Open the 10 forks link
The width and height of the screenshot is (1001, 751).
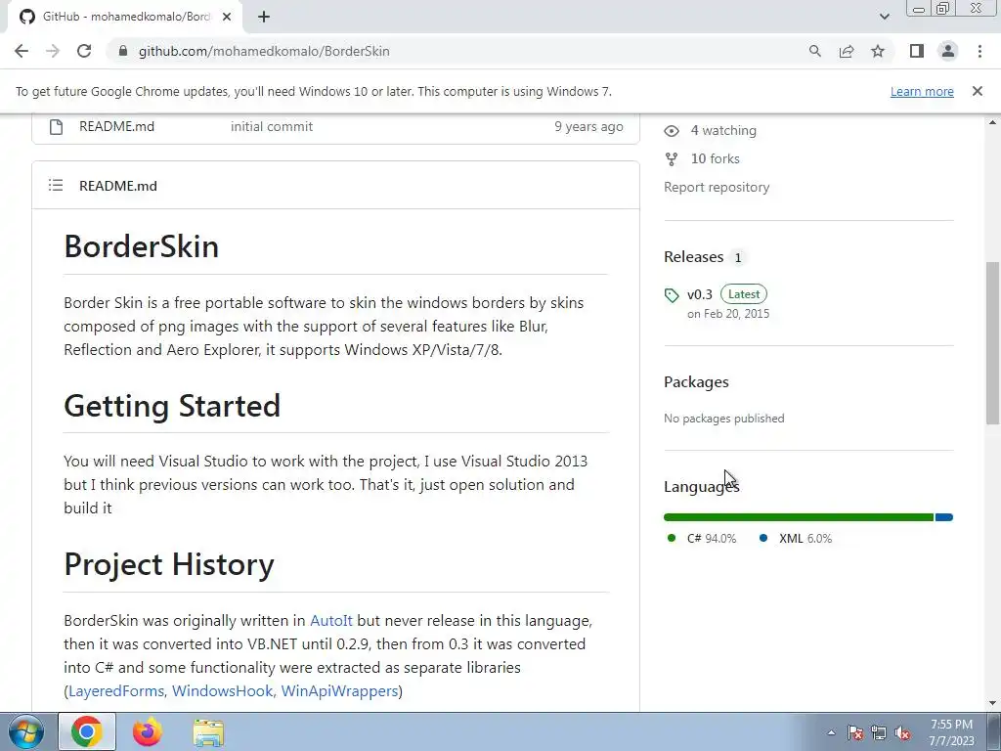point(715,158)
